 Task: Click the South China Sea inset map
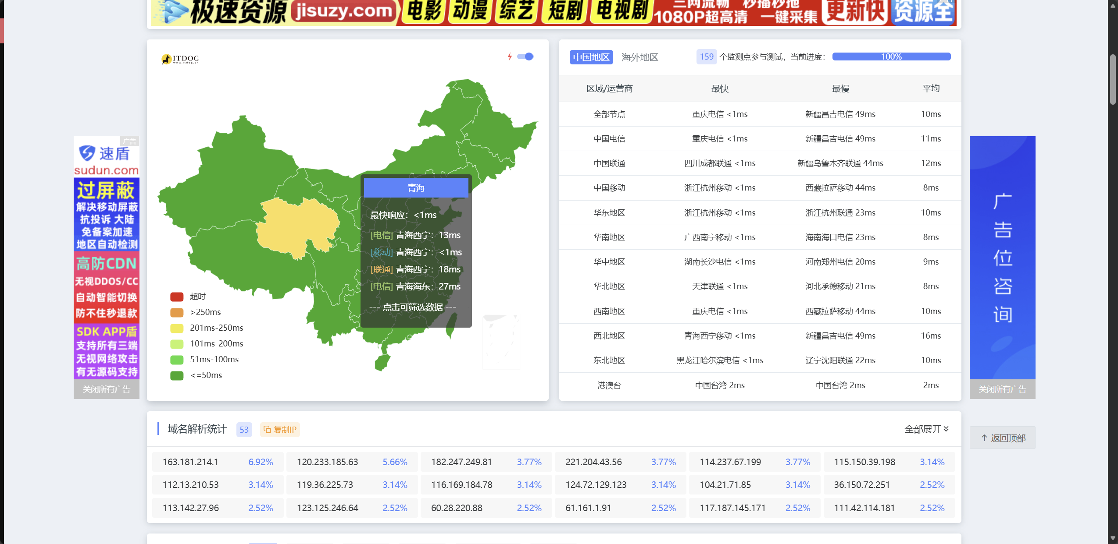[x=501, y=342]
